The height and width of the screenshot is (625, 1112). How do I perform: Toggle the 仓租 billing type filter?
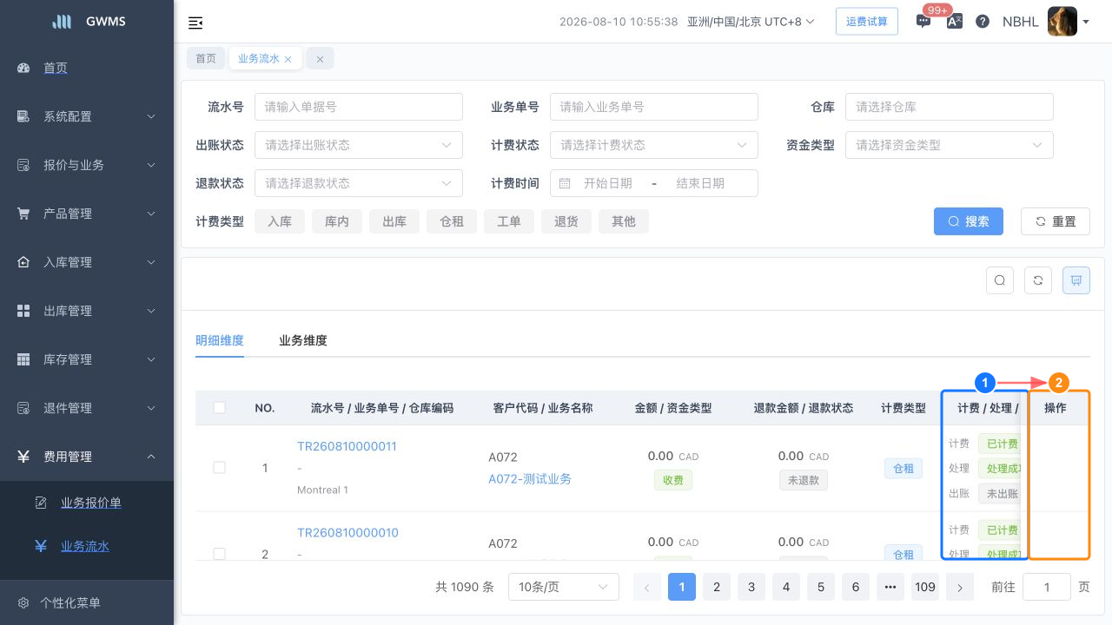coord(452,221)
